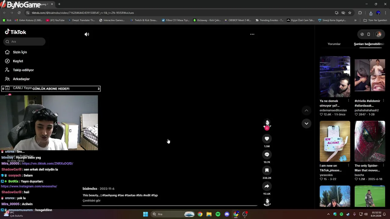Image resolution: width=390 pixels, height=219 pixels.
Task: Open the Windows Start menu
Action: 145,214
